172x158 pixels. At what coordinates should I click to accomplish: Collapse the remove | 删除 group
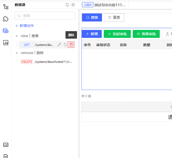coord(17,53)
